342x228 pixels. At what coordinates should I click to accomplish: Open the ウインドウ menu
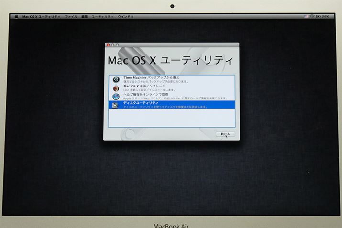(x=126, y=17)
